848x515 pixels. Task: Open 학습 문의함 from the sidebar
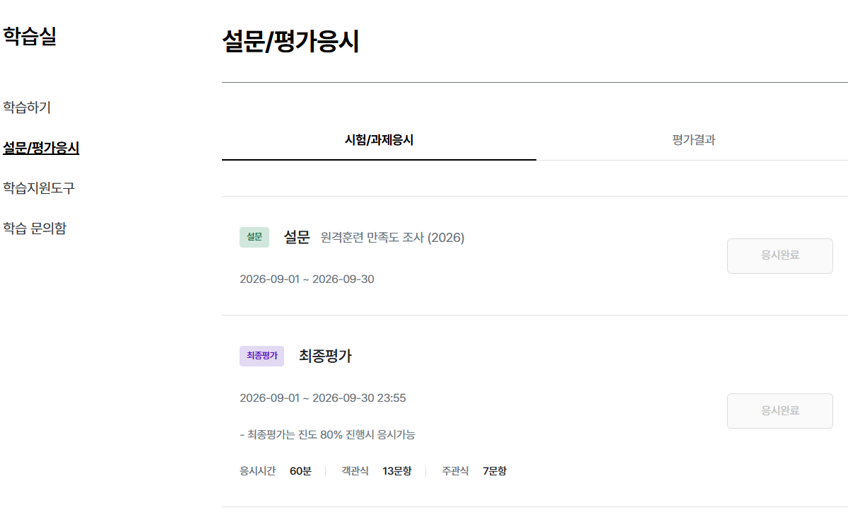pos(35,228)
